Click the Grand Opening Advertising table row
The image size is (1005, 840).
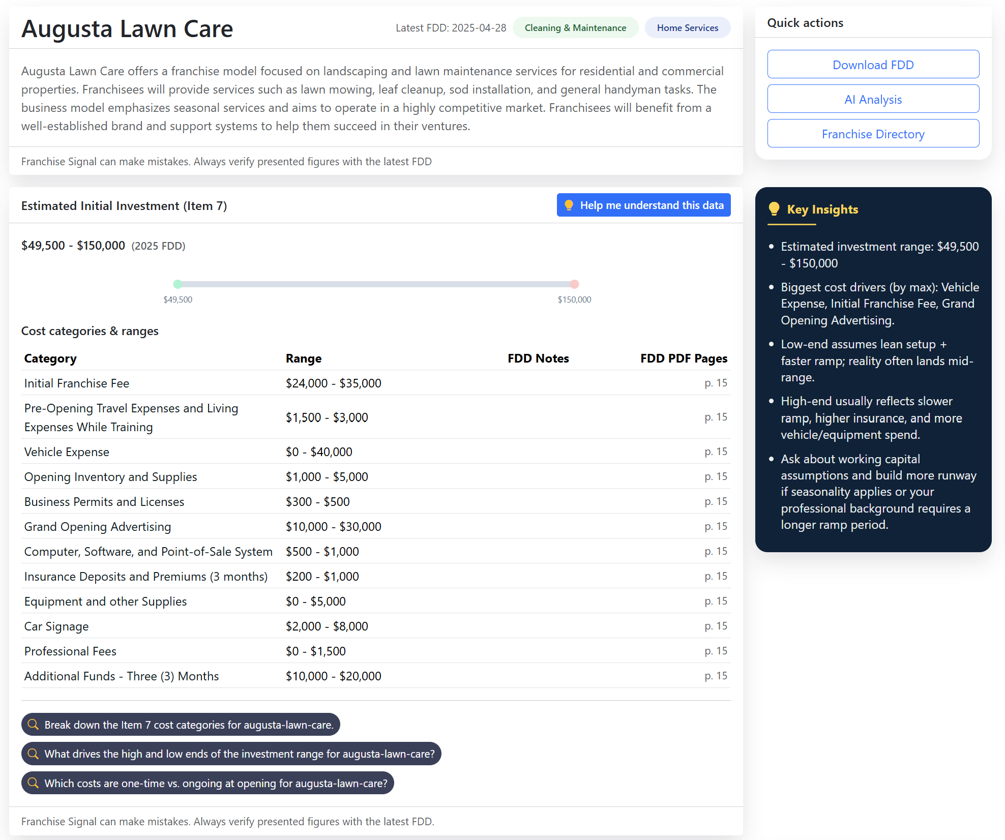(x=356, y=526)
